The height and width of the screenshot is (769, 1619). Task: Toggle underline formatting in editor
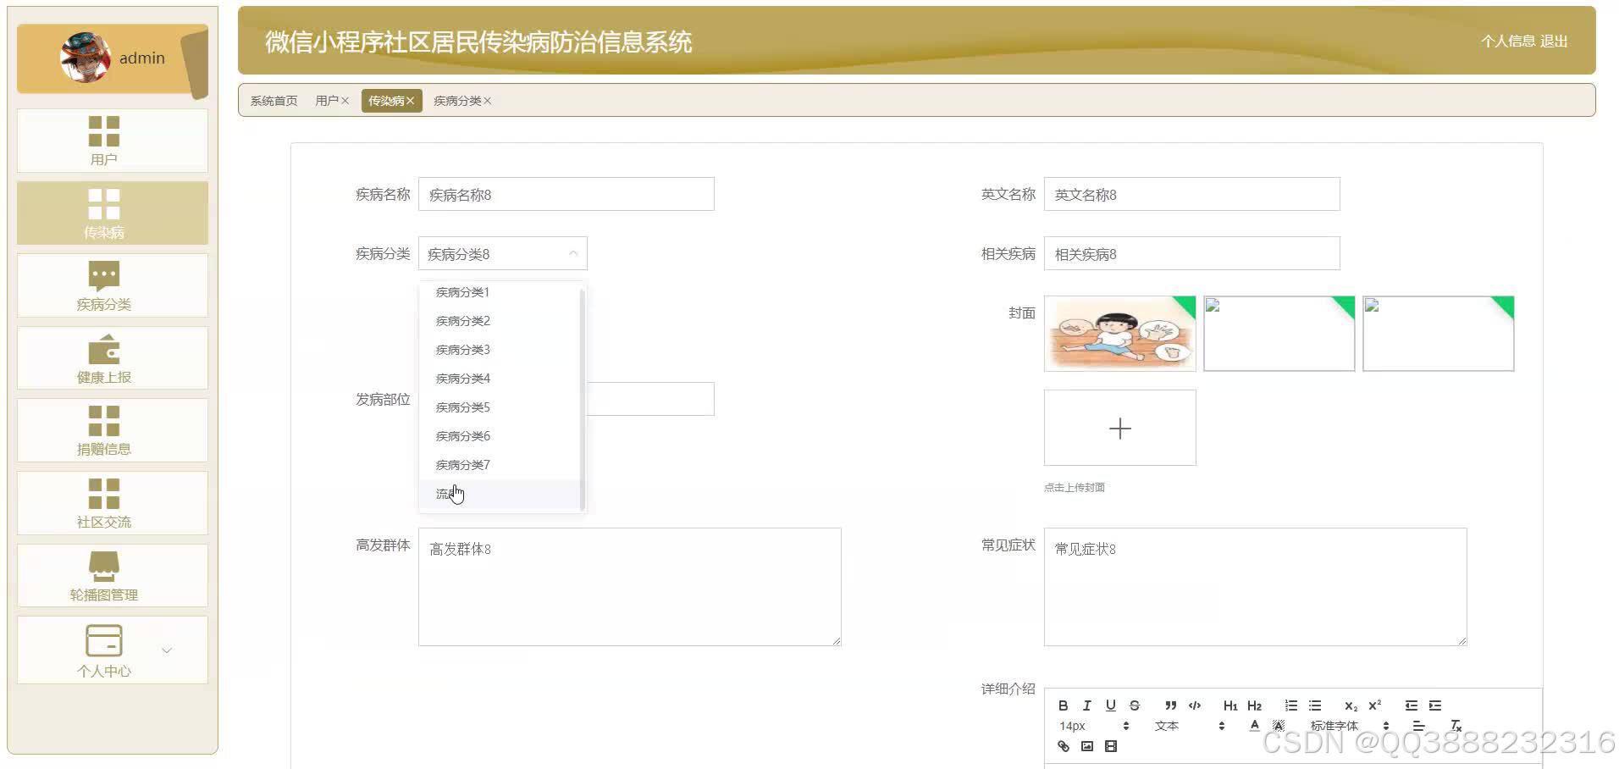pyautogui.click(x=1110, y=705)
